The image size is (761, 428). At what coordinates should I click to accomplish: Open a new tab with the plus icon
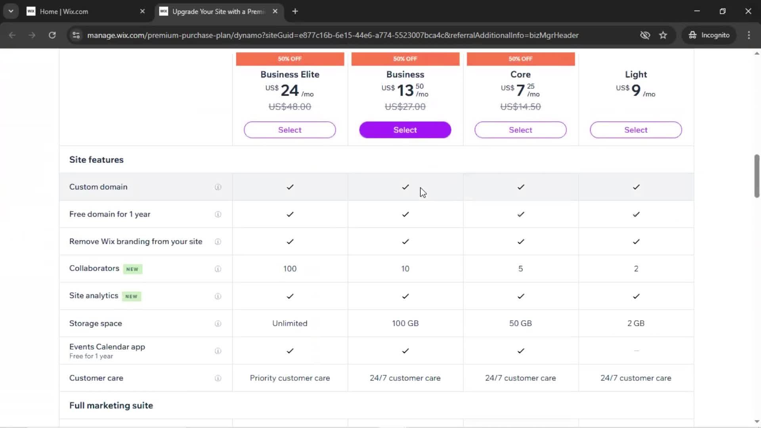pos(295,11)
